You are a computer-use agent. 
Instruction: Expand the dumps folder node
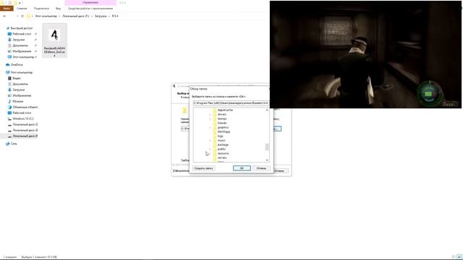[210, 118]
